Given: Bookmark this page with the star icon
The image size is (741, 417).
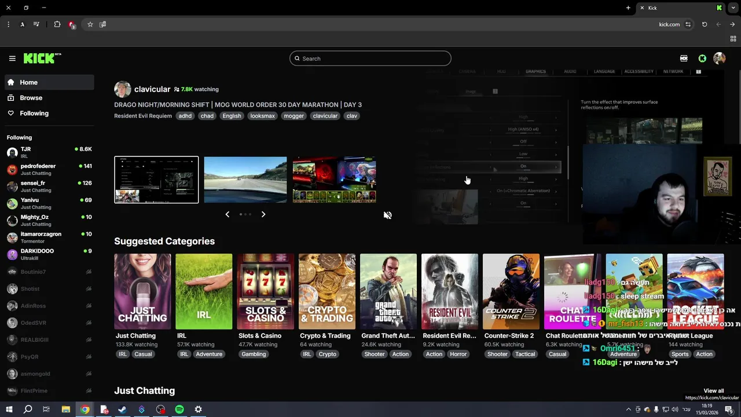Looking at the screenshot, I should tap(90, 24).
